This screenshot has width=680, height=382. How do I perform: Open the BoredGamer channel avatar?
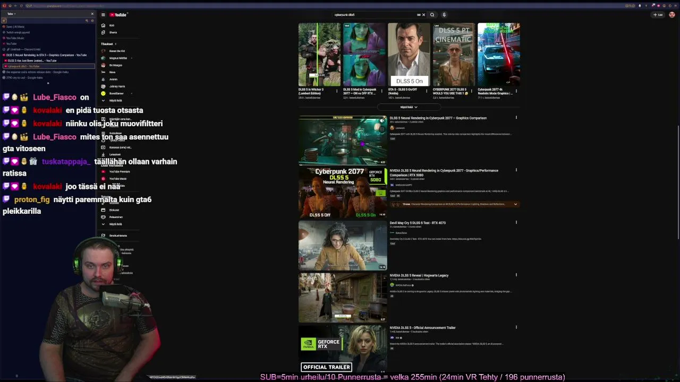(103, 93)
